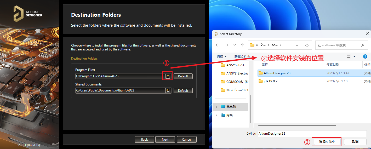Click the address bar folder icon
Screen dimensions: 371x149
(252, 45)
